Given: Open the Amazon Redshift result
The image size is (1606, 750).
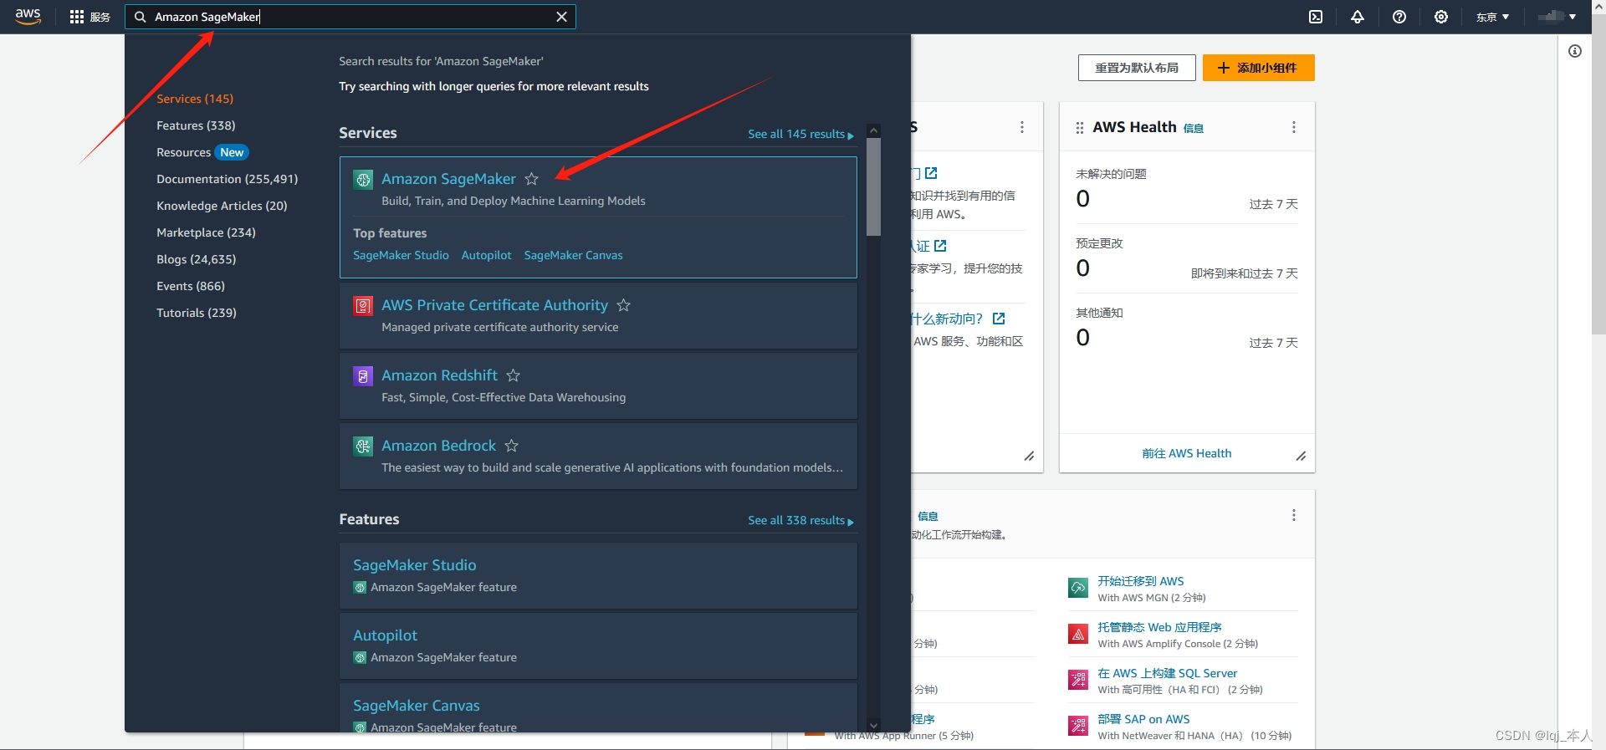Looking at the screenshot, I should (439, 375).
